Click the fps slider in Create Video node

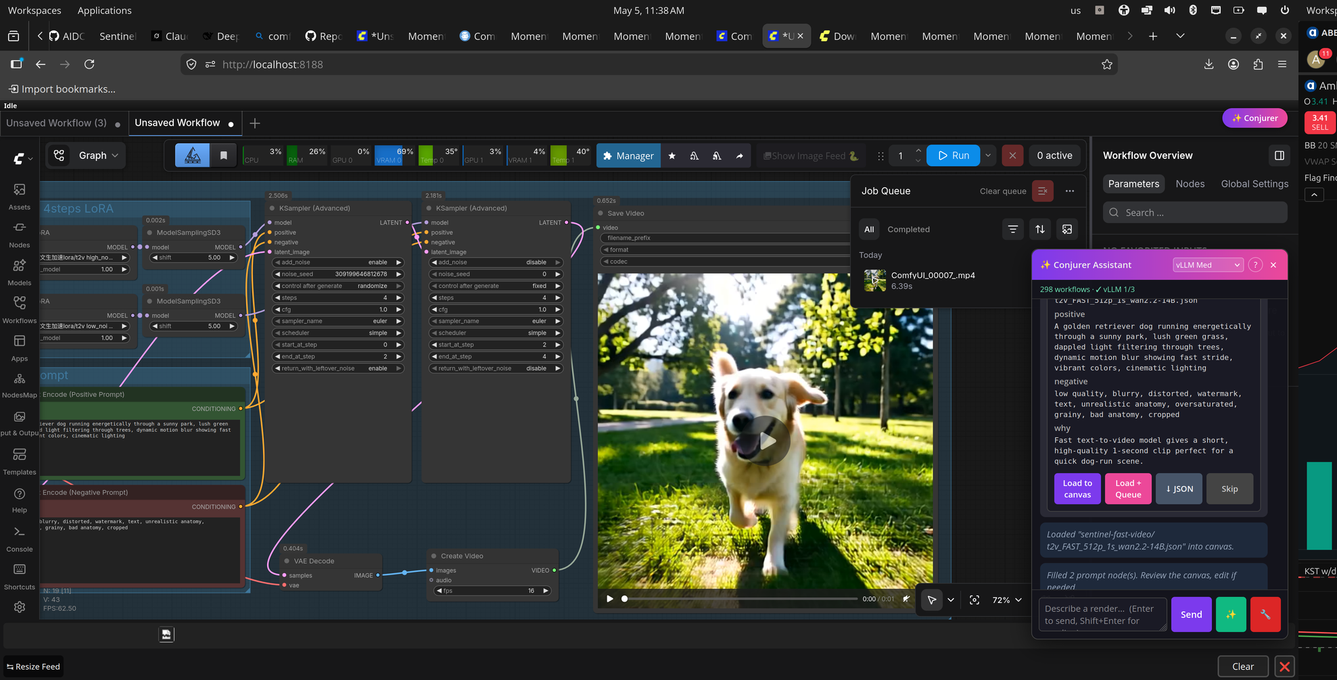coord(492,591)
